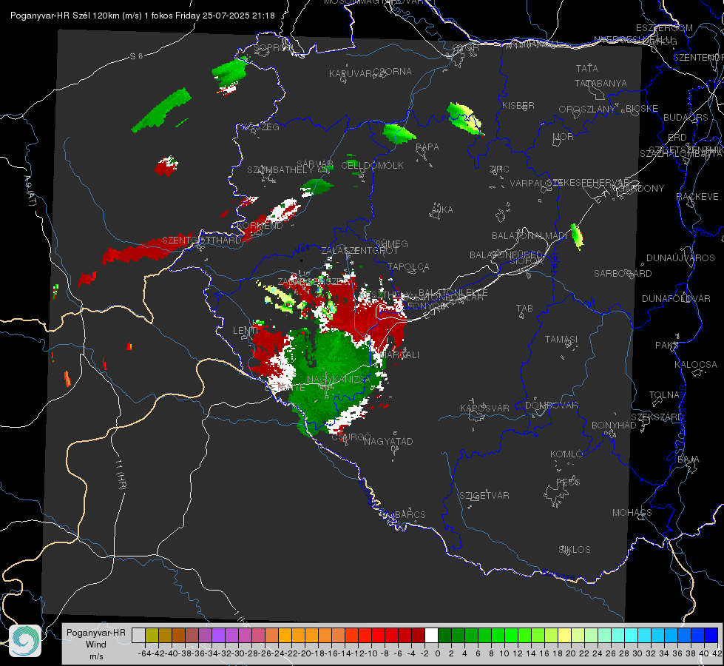Click the DUNAÚJVÁROS city label
The width and height of the screenshot is (724, 666).
(680, 258)
